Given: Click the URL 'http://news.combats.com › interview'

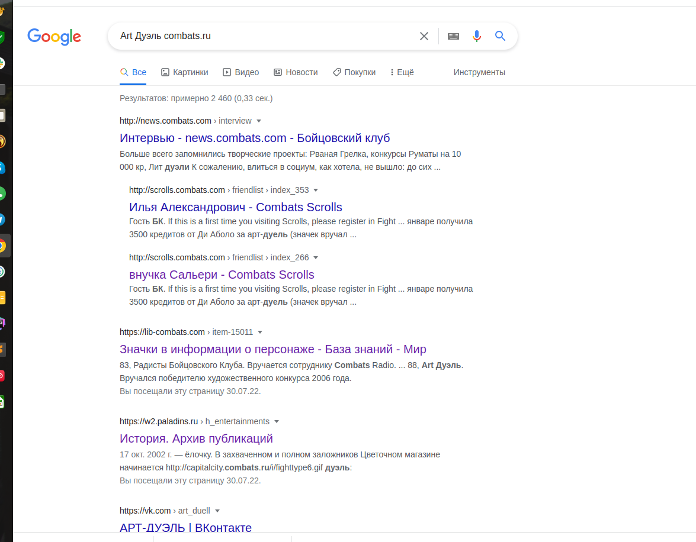Looking at the screenshot, I should click(185, 121).
